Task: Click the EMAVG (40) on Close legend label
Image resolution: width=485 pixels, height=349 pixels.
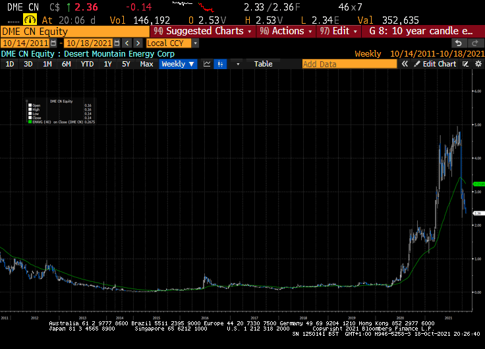Action: point(57,122)
